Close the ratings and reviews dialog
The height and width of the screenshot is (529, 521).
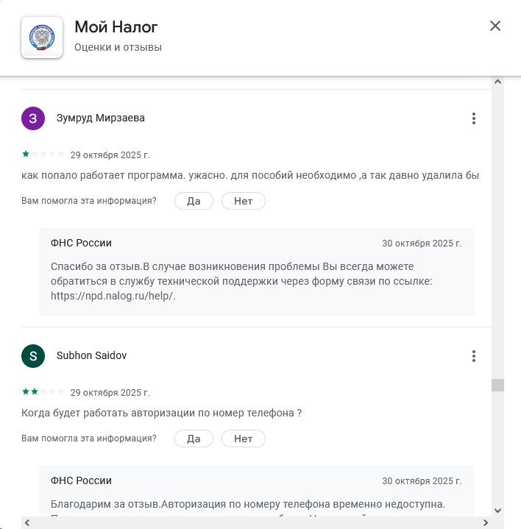click(495, 26)
